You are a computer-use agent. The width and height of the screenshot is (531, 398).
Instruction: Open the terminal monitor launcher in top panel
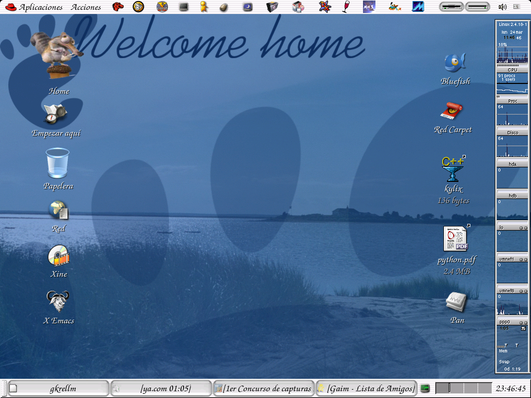click(184, 6)
